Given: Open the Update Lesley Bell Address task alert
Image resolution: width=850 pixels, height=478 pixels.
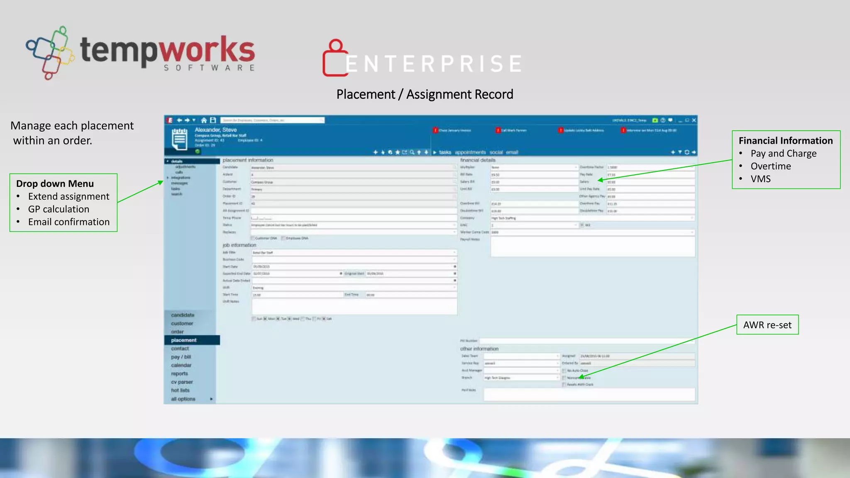Looking at the screenshot, I should point(581,130).
